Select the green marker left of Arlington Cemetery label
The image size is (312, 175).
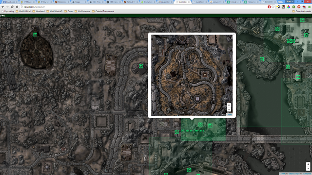(176, 132)
